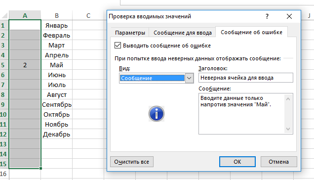Select column B header
This screenshot has width=314, height=180.
click(x=57, y=15)
